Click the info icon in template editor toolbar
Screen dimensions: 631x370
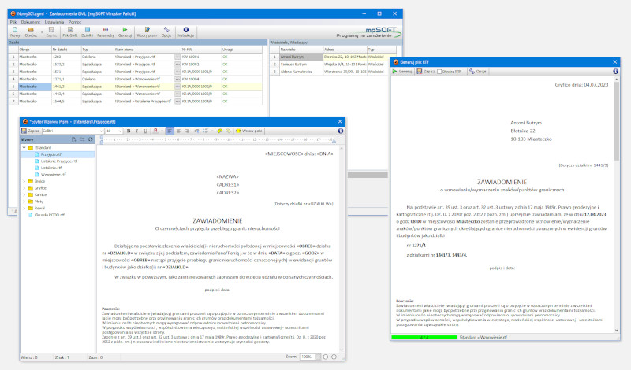[x=341, y=131]
